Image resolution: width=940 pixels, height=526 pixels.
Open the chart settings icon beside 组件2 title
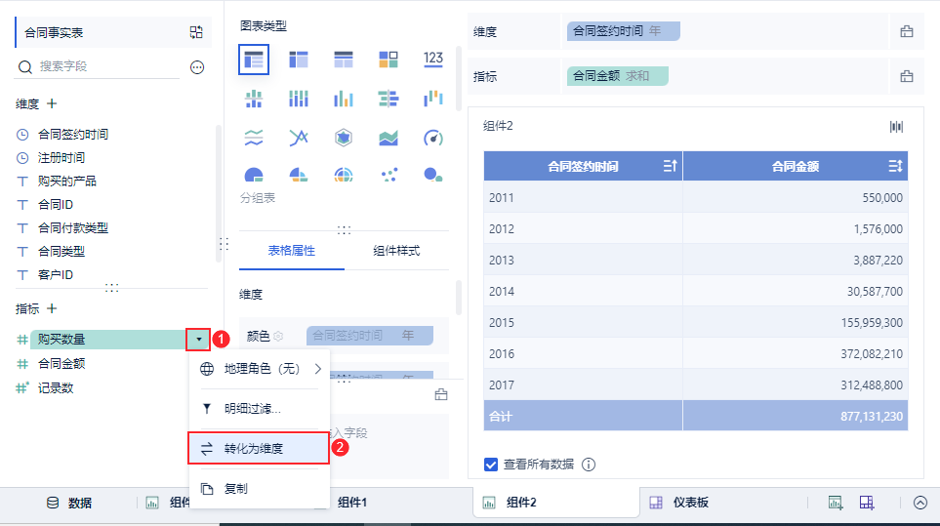(x=896, y=127)
